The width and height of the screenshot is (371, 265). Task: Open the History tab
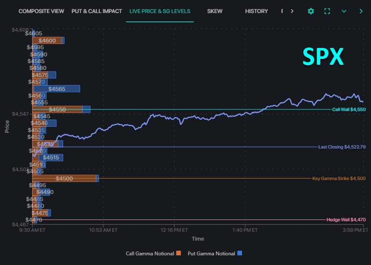pos(256,11)
